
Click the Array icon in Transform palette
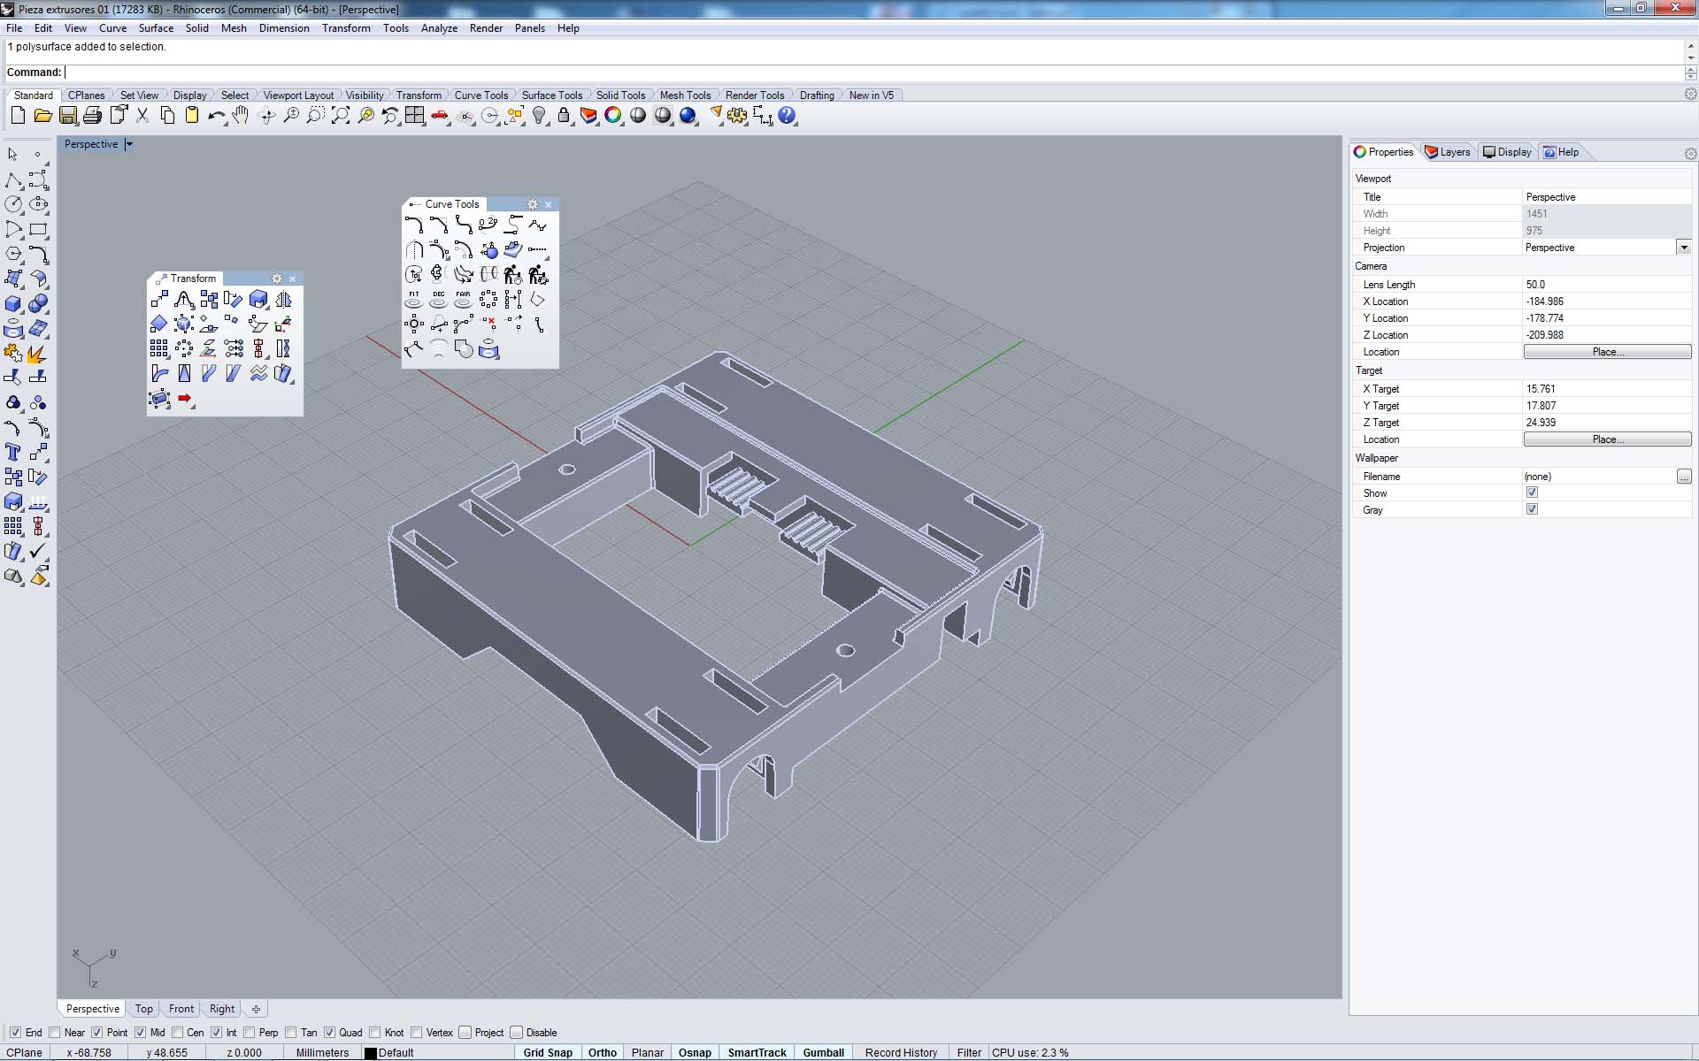coord(159,348)
